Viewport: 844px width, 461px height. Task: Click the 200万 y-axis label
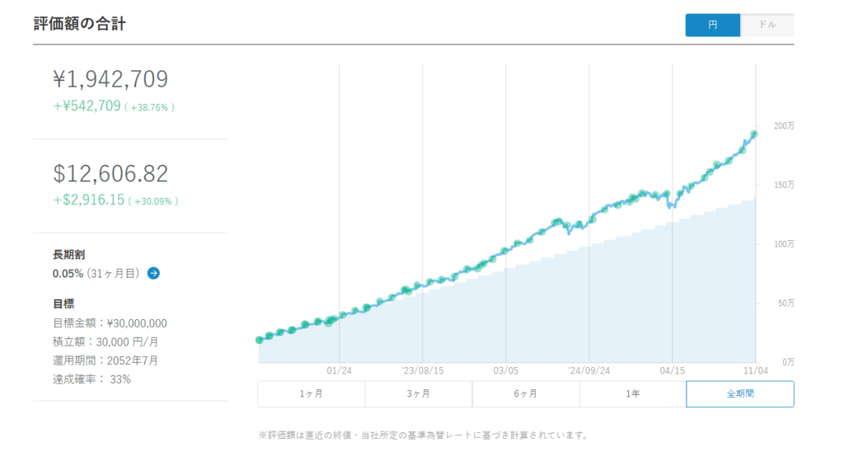tap(784, 126)
